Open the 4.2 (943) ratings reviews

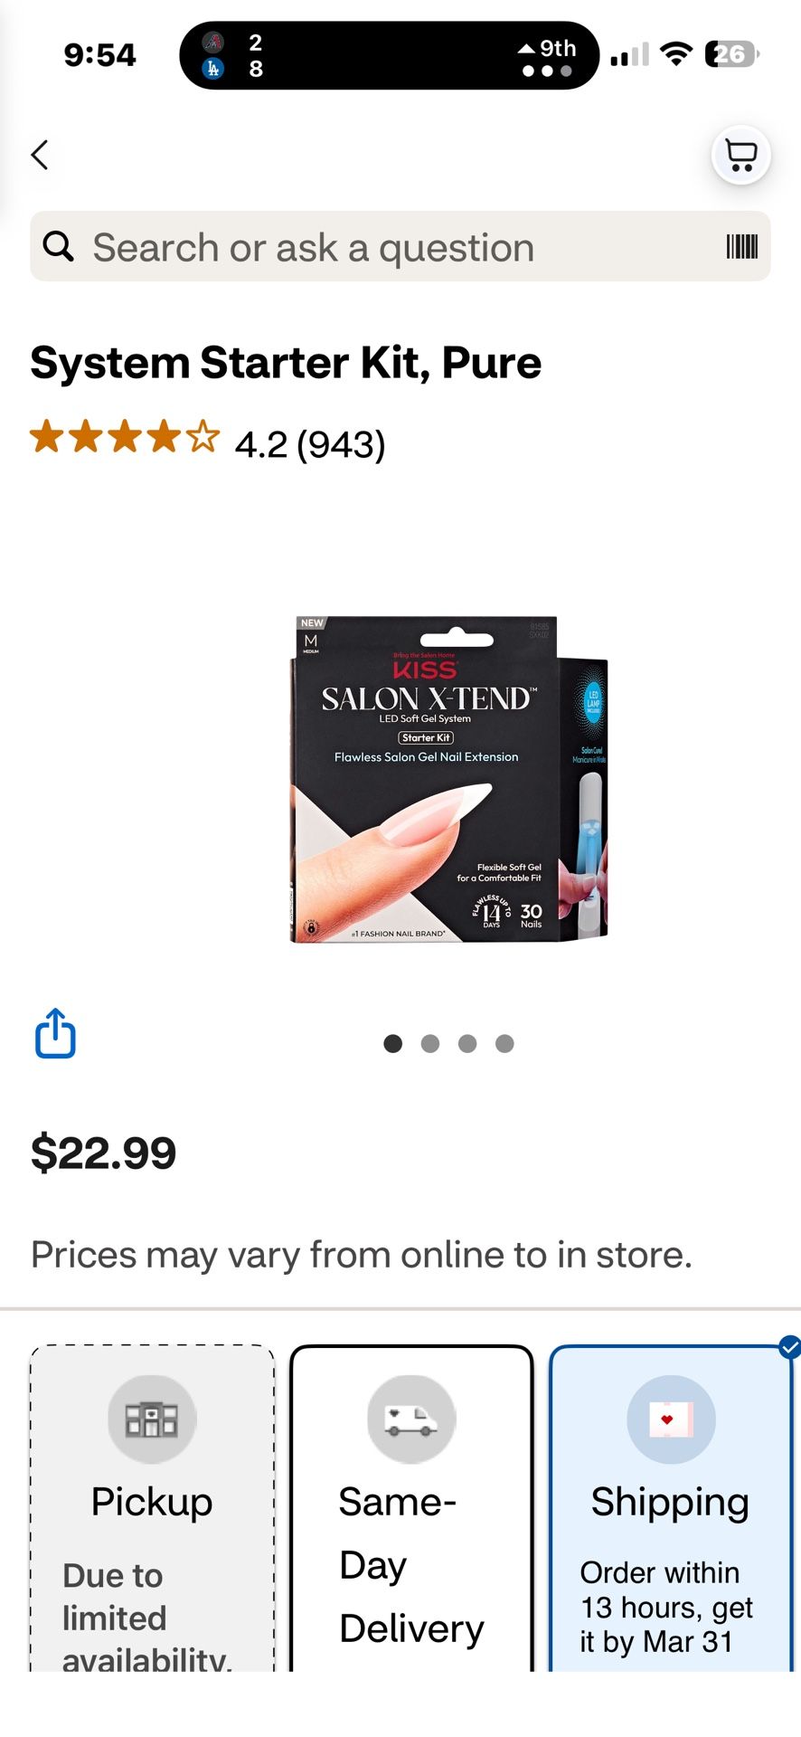coord(310,444)
